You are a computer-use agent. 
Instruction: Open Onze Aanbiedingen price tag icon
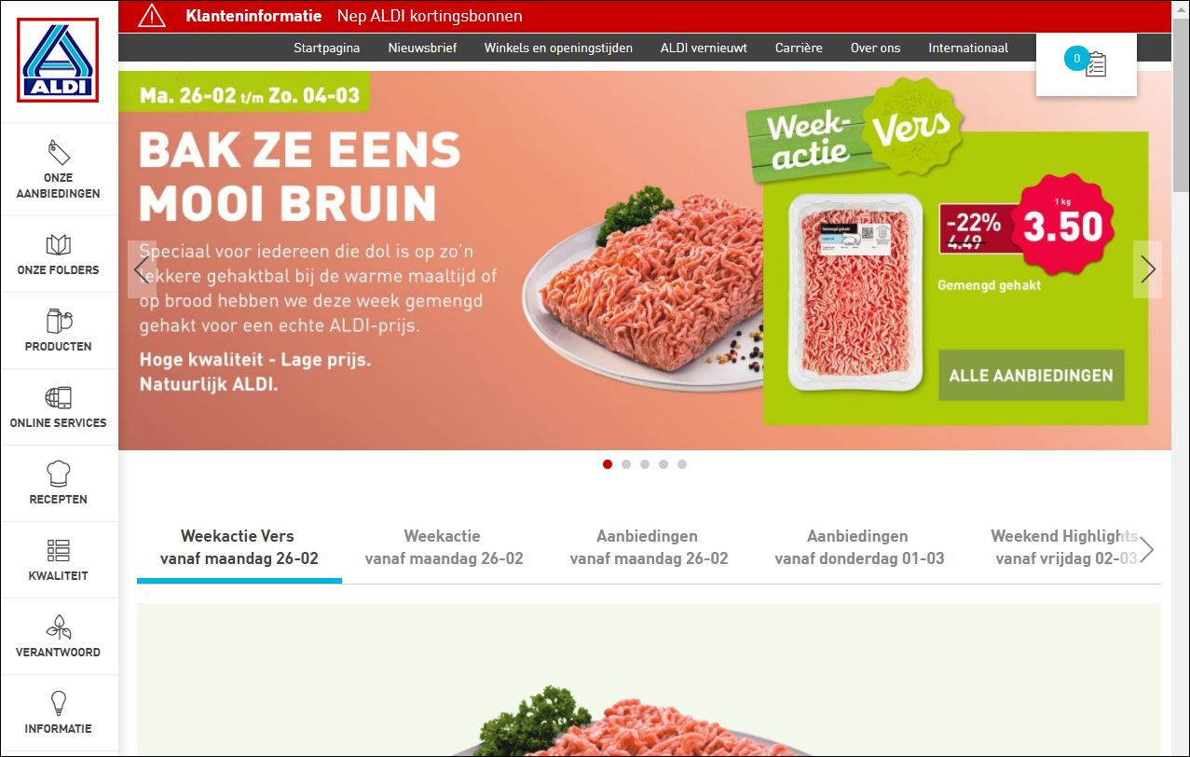click(59, 152)
